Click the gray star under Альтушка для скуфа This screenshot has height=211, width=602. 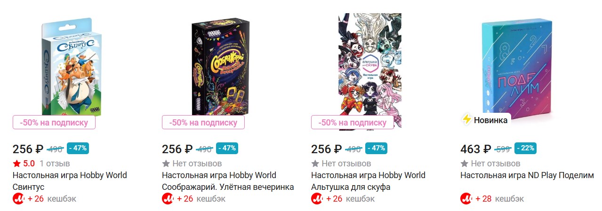[315, 164]
